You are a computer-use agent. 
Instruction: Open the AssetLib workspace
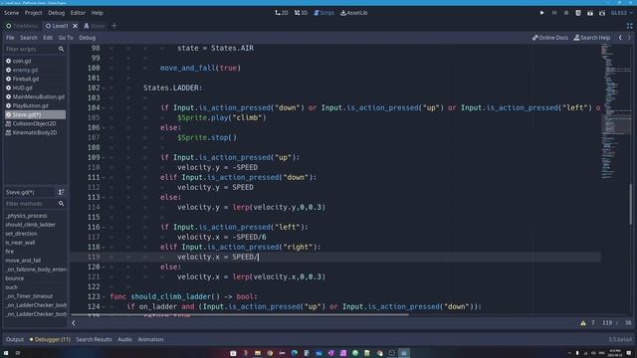(354, 13)
